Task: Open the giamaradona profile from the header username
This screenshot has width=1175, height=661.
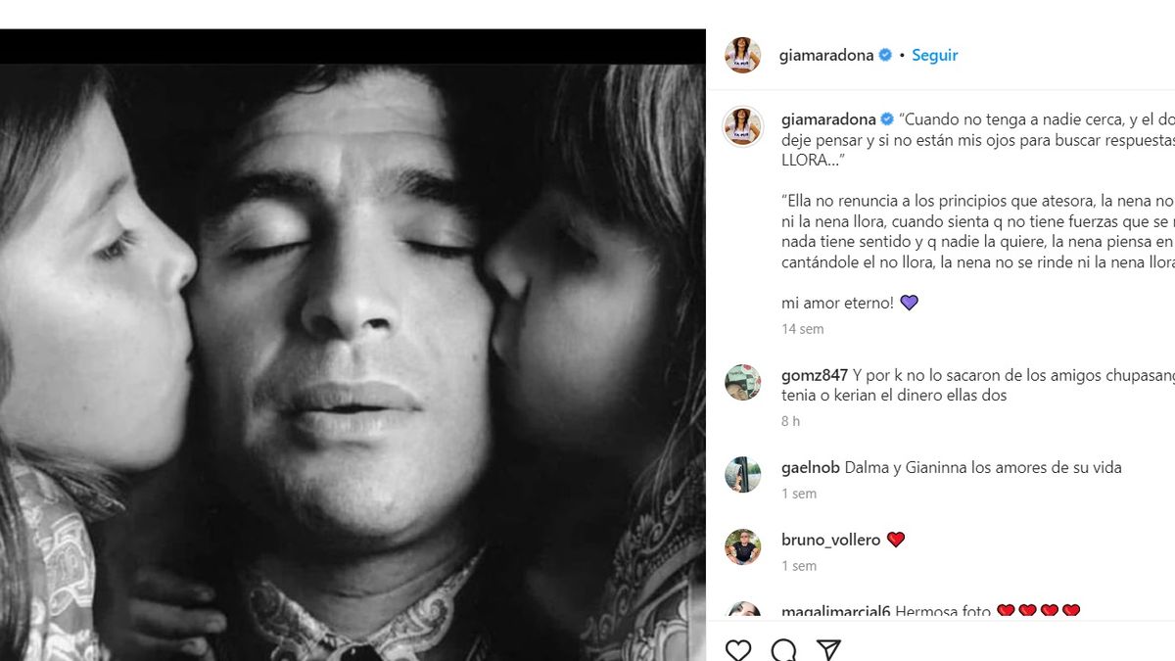Action: click(x=825, y=56)
